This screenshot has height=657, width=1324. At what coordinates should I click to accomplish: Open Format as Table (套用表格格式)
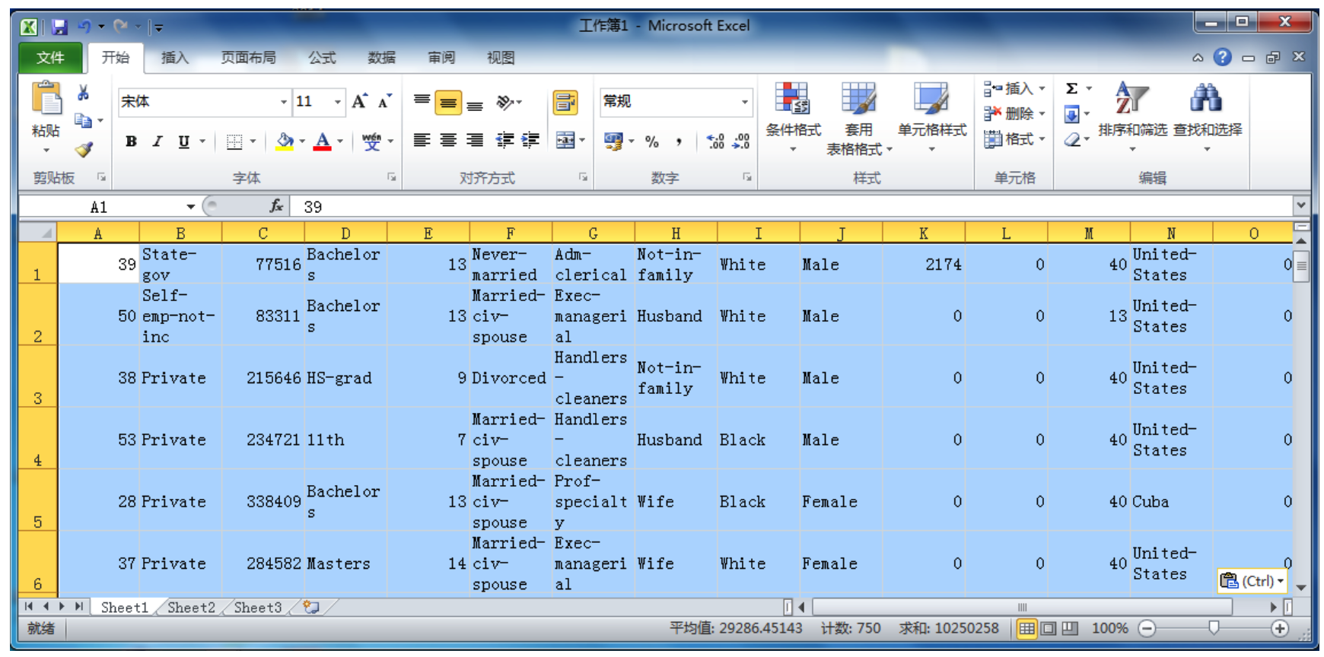[859, 118]
